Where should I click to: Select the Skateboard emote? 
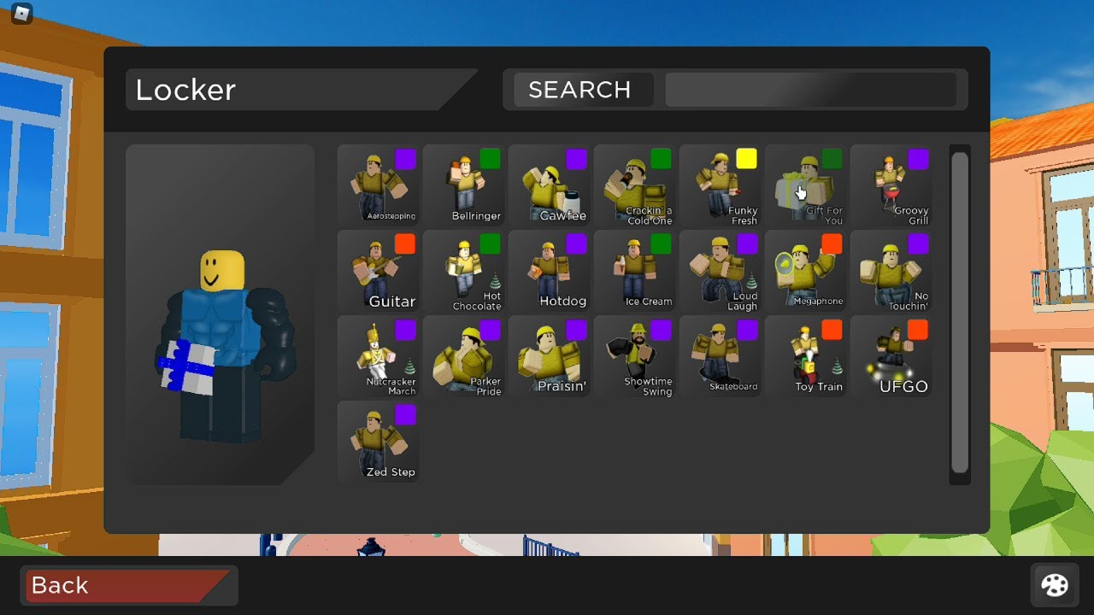coord(721,356)
